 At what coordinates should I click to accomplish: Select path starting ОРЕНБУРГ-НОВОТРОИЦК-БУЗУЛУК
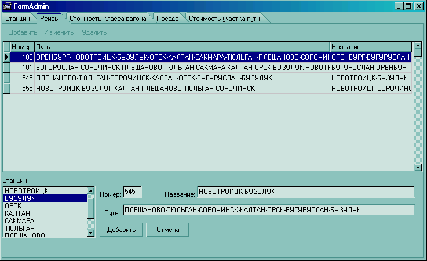tap(182, 57)
